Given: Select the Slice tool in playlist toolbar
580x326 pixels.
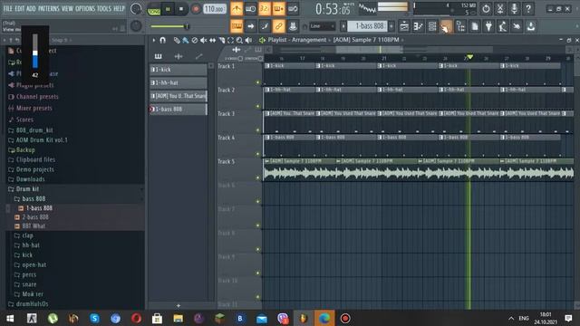Looking at the screenshot, I should pyautogui.click(x=221, y=40).
